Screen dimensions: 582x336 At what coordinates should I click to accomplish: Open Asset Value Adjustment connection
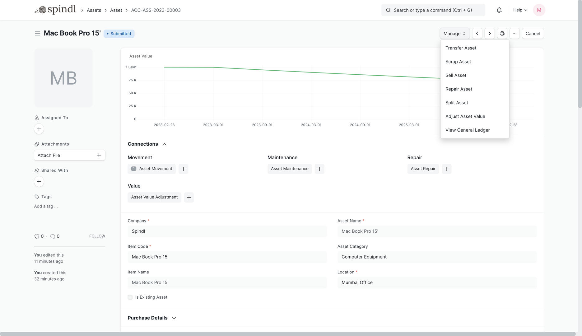(154, 197)
